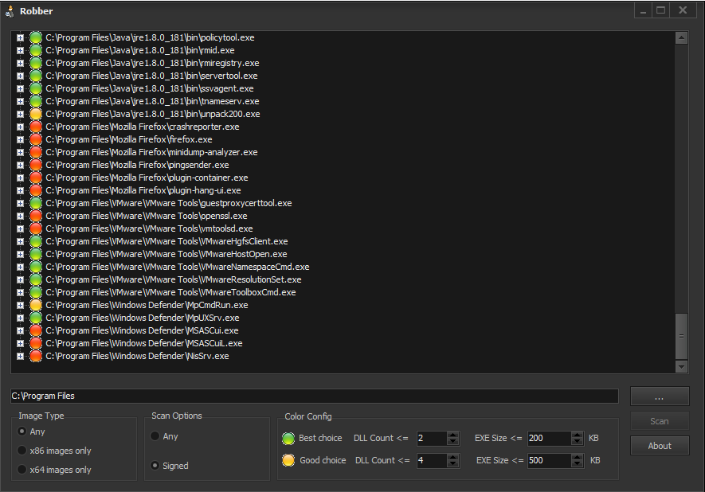This screenshot has height=492, width=705.
Task: Click the Good choice EXE Size field showing 500
Action: 550,460
